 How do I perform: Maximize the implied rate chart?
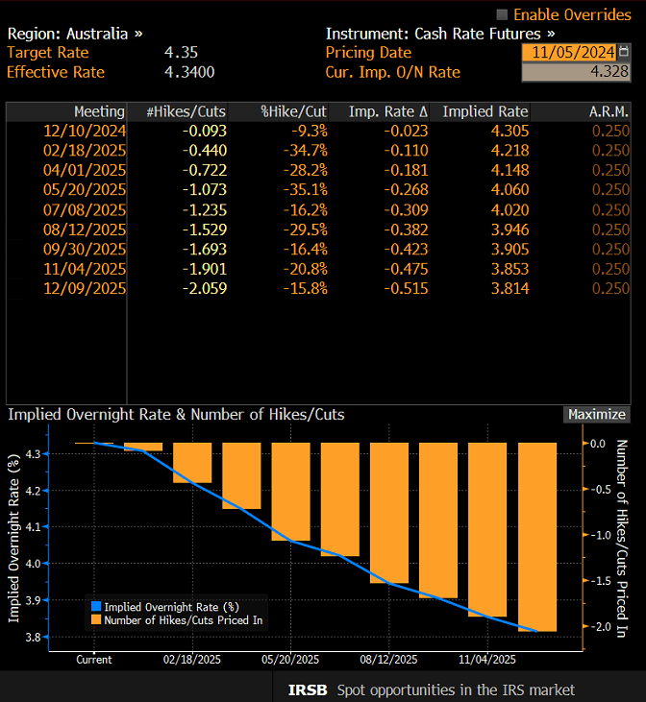[596, 415]
